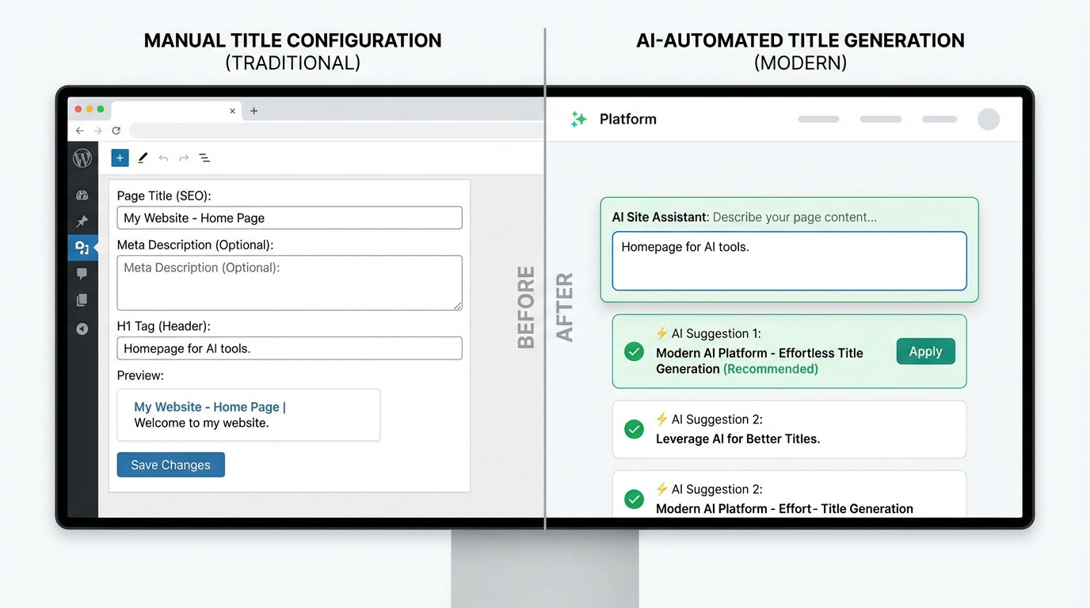Toggle the checkmark beside Leverage AI suggestion

(x=633, y=429)
